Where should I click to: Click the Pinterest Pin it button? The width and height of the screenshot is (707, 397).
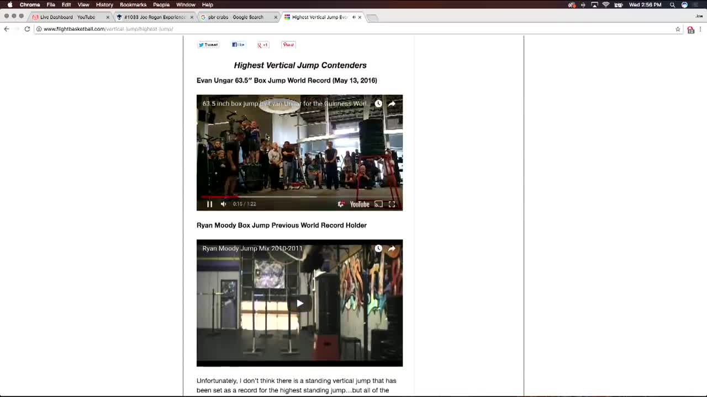click(x=288, y=45)
